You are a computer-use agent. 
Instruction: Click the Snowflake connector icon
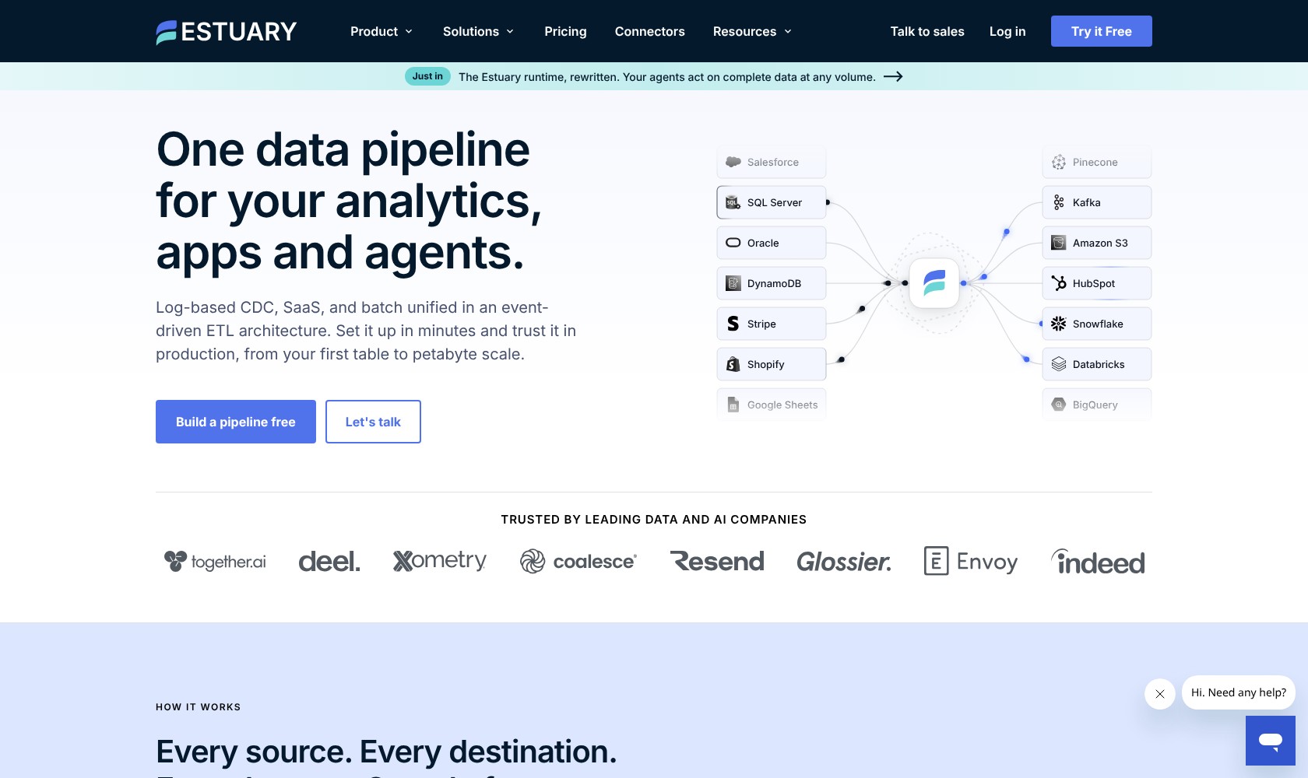pyautogui.click(x=1058, y=324)
